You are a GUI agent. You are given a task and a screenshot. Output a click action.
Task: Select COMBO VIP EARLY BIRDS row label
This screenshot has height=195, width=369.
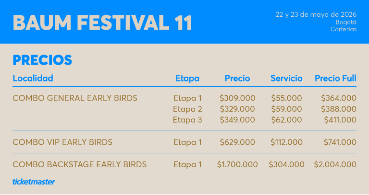pos(62,142)
